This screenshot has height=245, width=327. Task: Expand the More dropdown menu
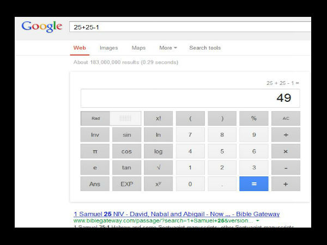pos(168,48)
